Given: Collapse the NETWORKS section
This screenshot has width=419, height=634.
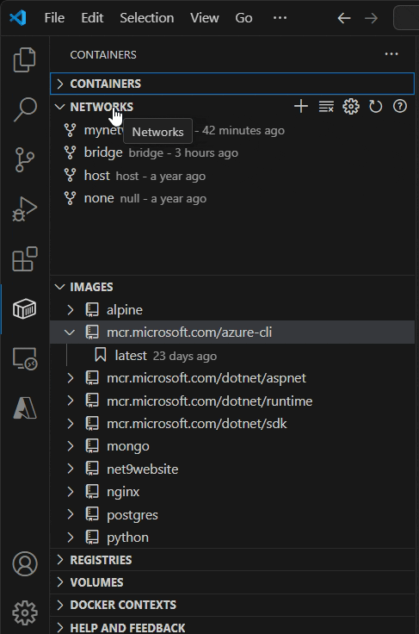Looking at the screenshot, I should point(59,107).
